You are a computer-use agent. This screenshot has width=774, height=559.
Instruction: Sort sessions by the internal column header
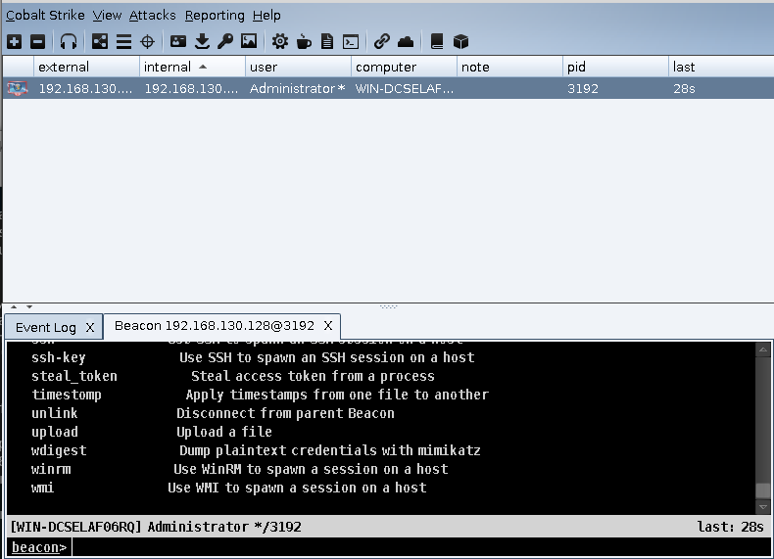pyautogui.click(x=192, y=67)
